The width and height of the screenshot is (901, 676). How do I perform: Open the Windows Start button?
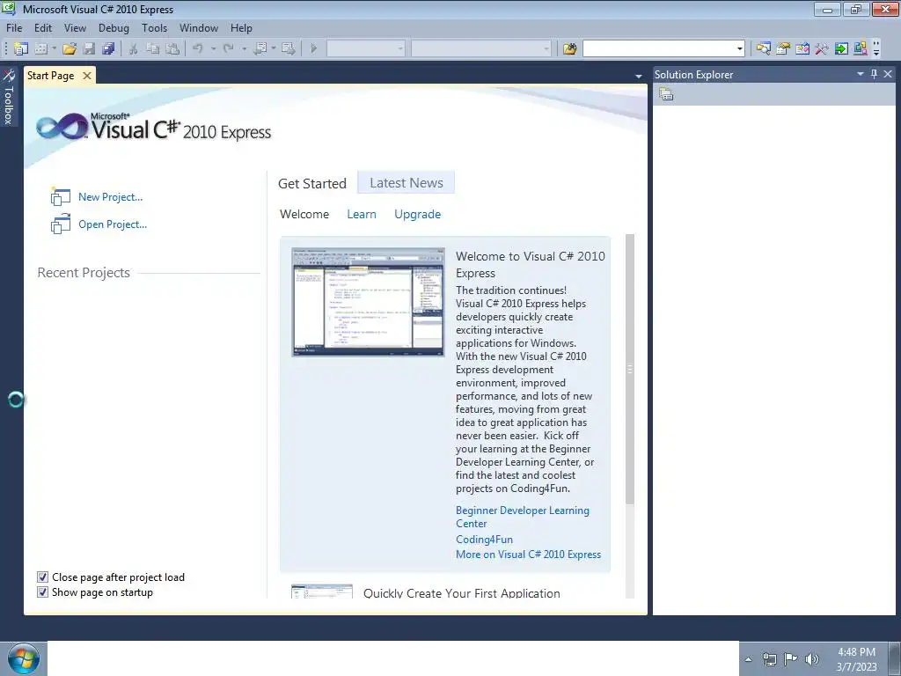click(x=23, y=658)
